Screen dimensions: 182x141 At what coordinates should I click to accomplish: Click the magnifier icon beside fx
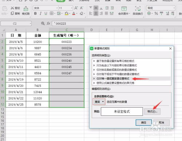pos(43,23)
